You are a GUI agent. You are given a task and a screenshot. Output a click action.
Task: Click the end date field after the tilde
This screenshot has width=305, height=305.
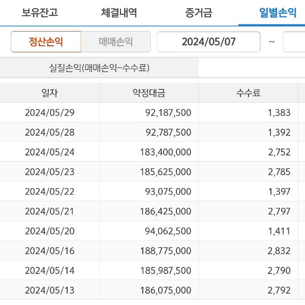pyautogui.click(x=295, y=42)
